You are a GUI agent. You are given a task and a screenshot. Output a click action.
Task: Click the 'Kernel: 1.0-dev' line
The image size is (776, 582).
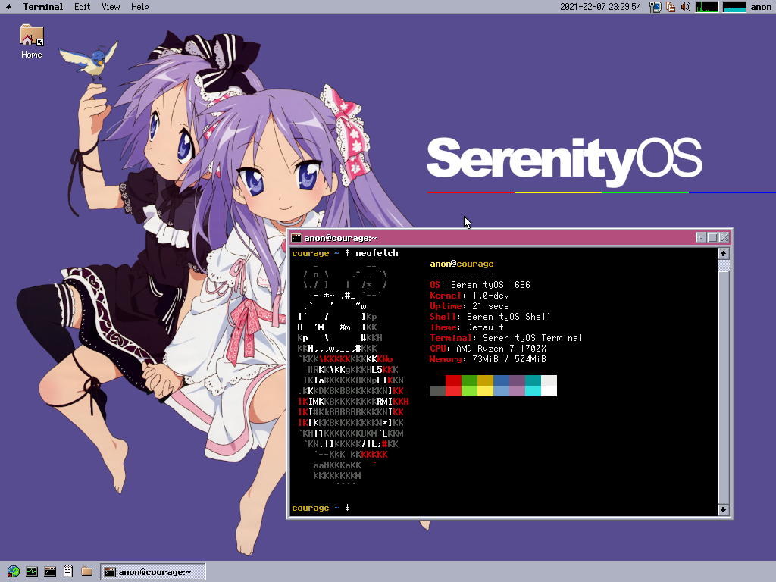pos(469,296)
